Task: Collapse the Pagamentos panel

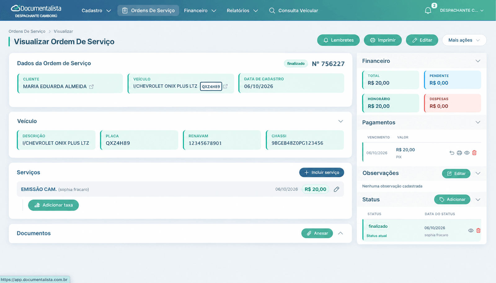Action: [478, 122]
